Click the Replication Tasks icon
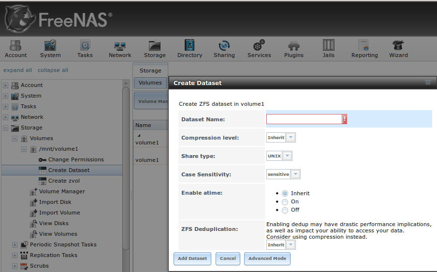This screenshot has width=437, height=272. point(24,255)
